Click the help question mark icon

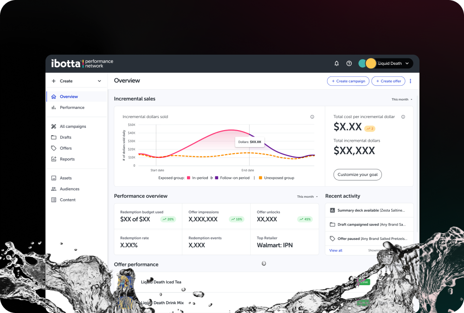[x=349, y=63]
